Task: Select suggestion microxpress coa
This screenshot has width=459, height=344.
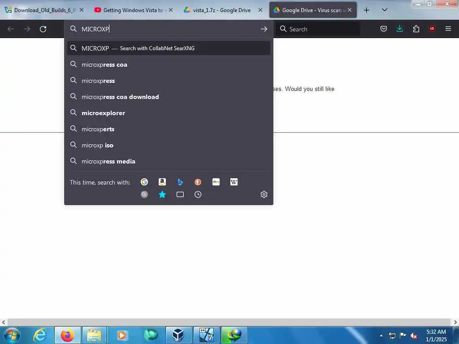Action: click(x=169, y=64)
